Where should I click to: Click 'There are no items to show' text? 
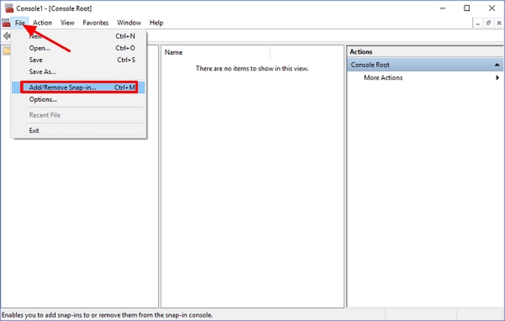(252, 68)
